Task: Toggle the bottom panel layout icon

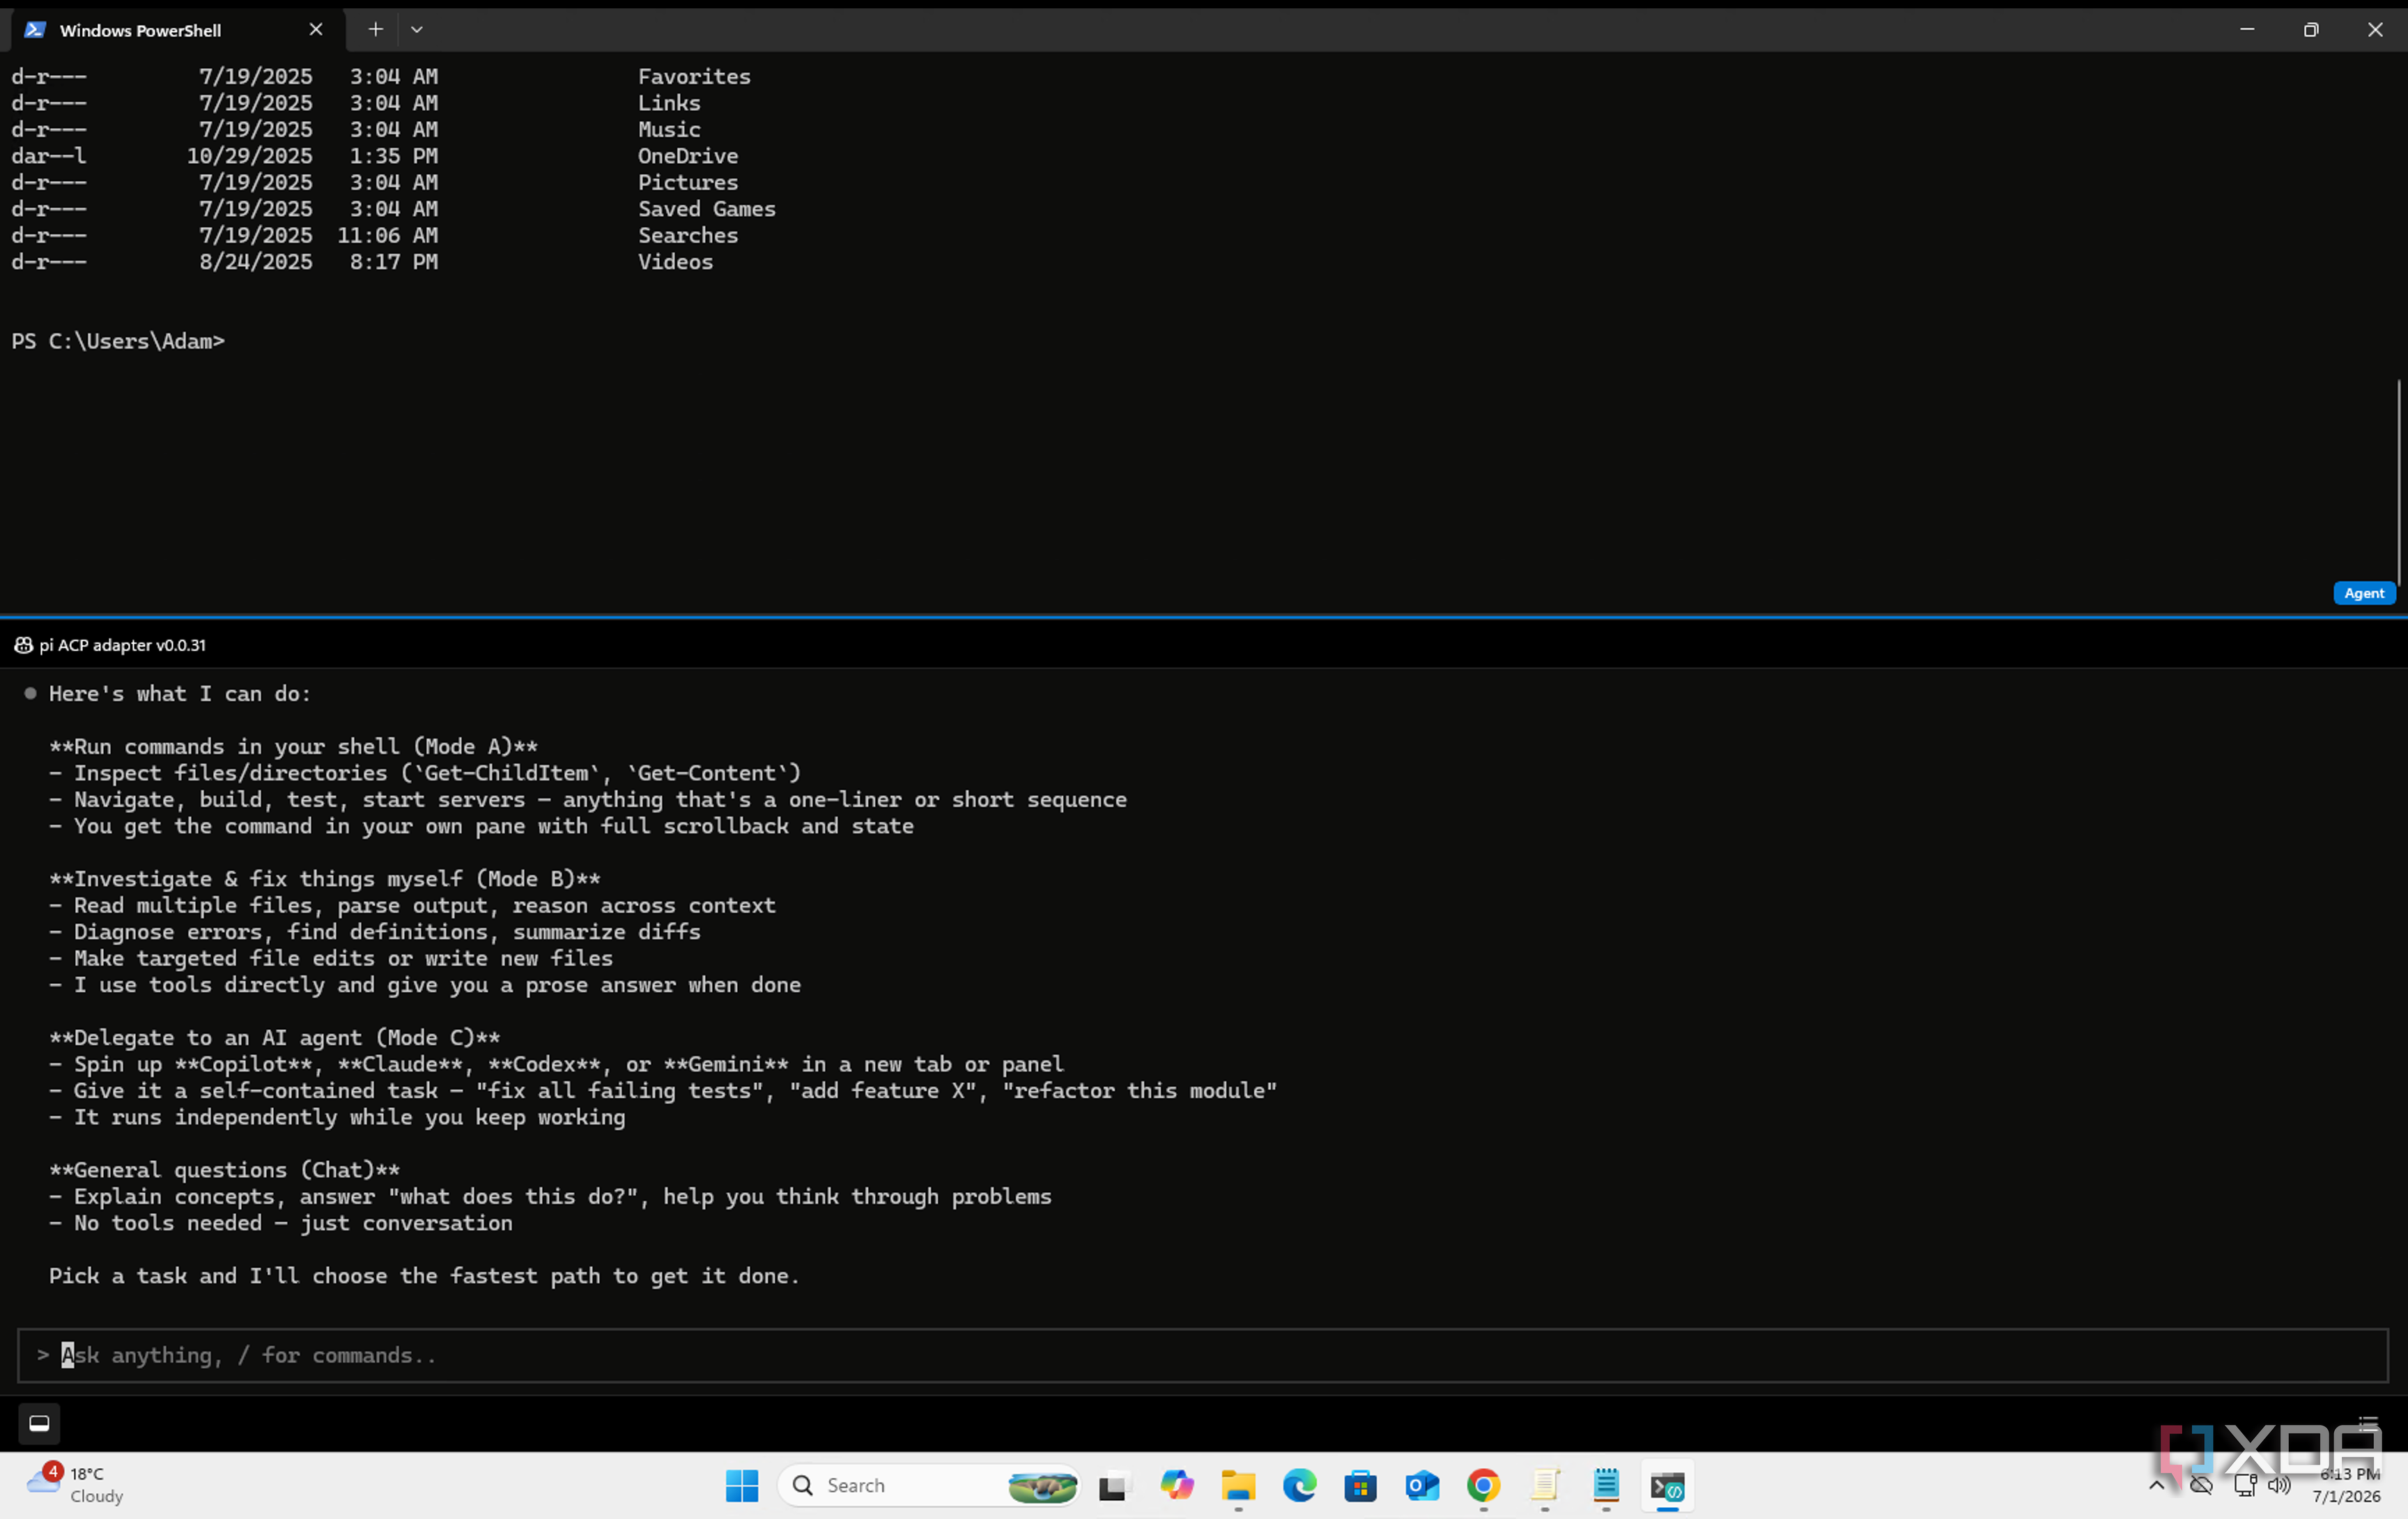Action: tap(39, 1423)
